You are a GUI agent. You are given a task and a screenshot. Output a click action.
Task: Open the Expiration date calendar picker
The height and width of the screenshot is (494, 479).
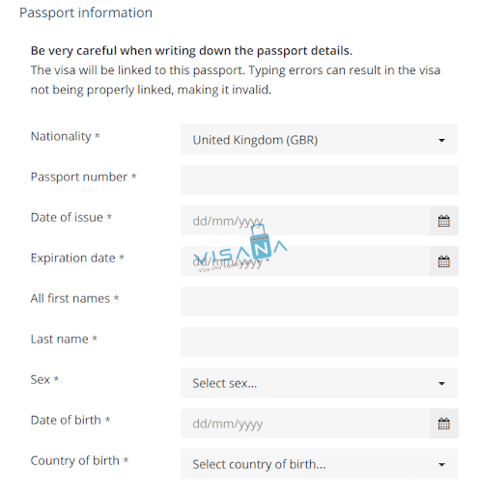[443, 261]
